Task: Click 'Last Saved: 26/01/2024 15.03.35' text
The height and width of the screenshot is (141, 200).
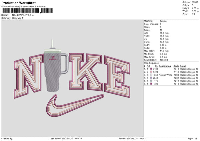Action: click(66, 139)
